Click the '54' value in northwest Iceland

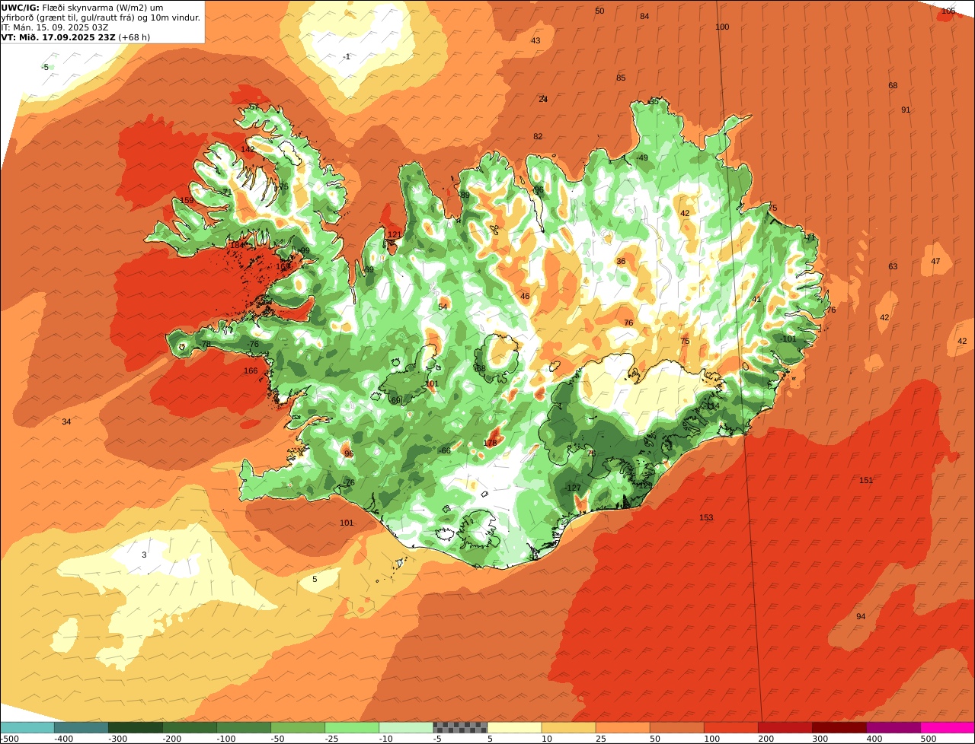[443, 307]
